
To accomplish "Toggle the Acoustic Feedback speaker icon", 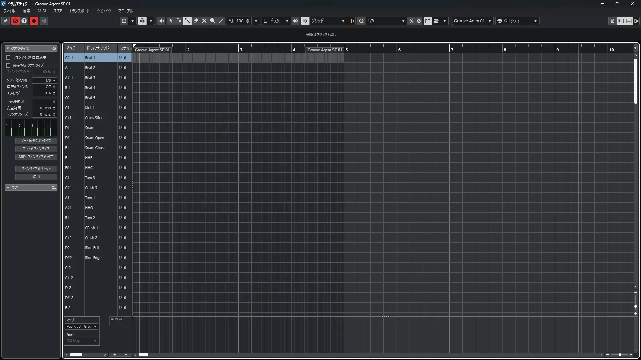I will [x=161, y=21].
